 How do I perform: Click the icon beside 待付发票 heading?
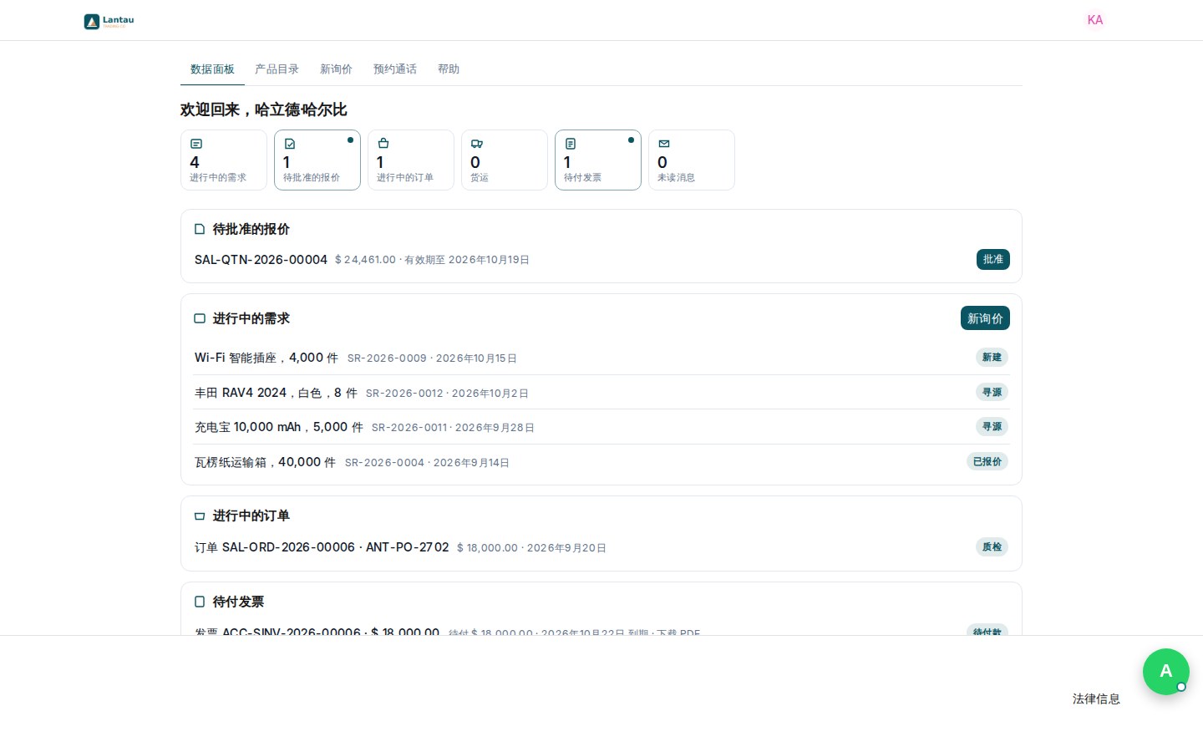point(200,602)
